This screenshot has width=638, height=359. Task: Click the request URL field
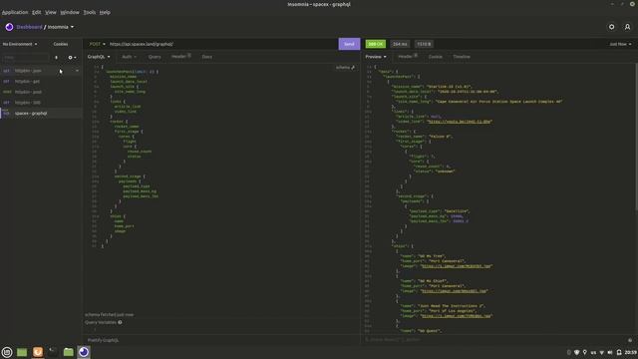click(x=222, y=44)
